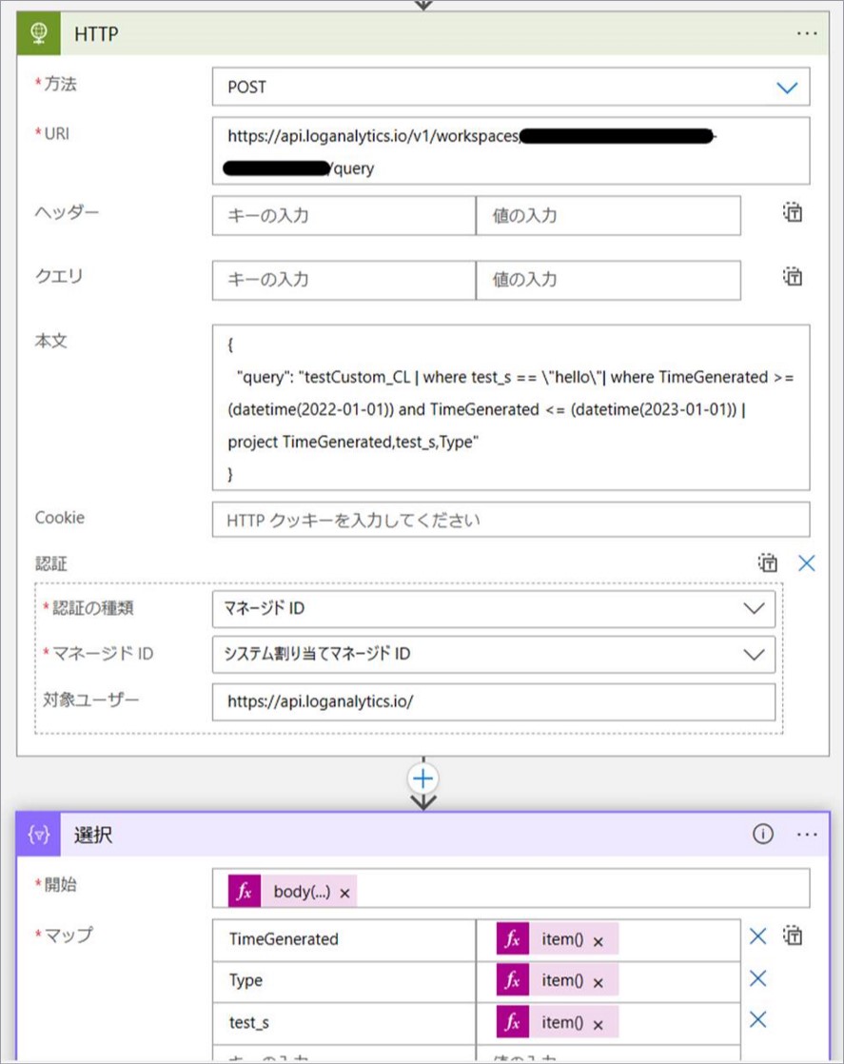Click the Cookie input field
This screenshot has height=1064, width=844.
511,519
